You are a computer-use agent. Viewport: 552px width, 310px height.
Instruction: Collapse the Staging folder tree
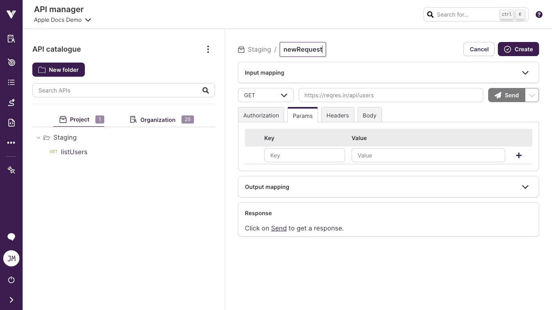(x=38, y=137)
